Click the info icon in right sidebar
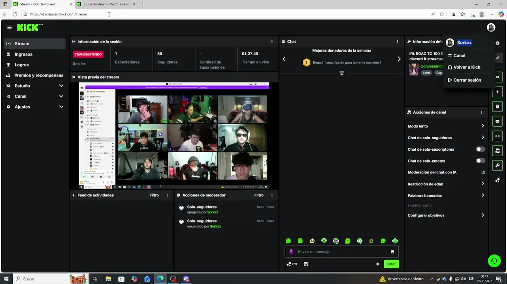Image resolution: width=507 pixels, height=284 pixels. point(498,43)
